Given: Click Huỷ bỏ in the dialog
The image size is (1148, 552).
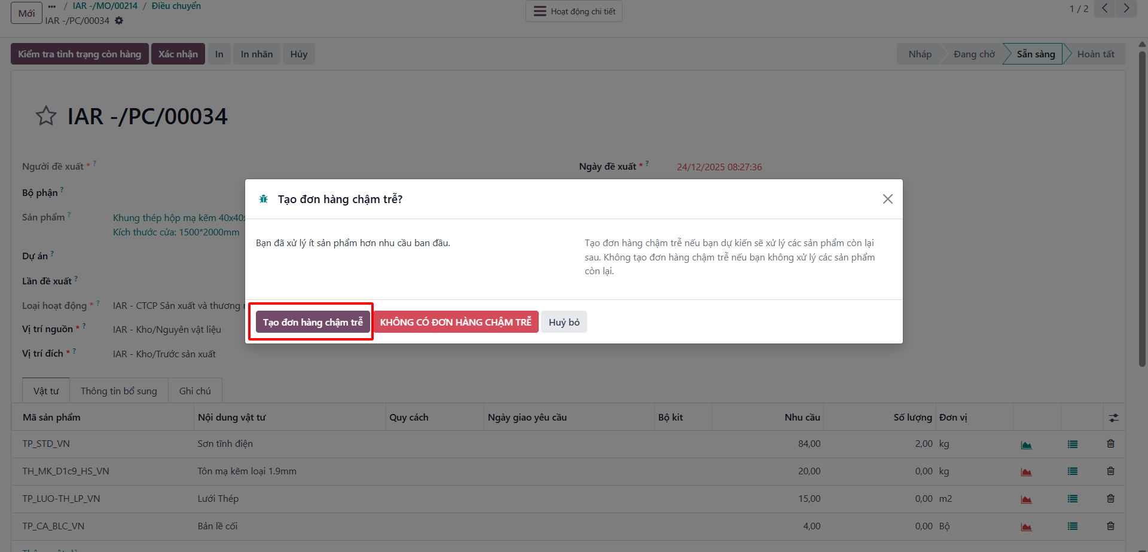Looking at the screenshot, I should pos(564,322).
